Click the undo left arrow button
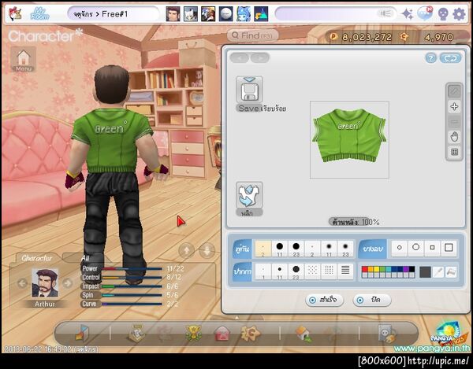Image resolution: width=473 pixels, height=369 pixels. point(240,57)
